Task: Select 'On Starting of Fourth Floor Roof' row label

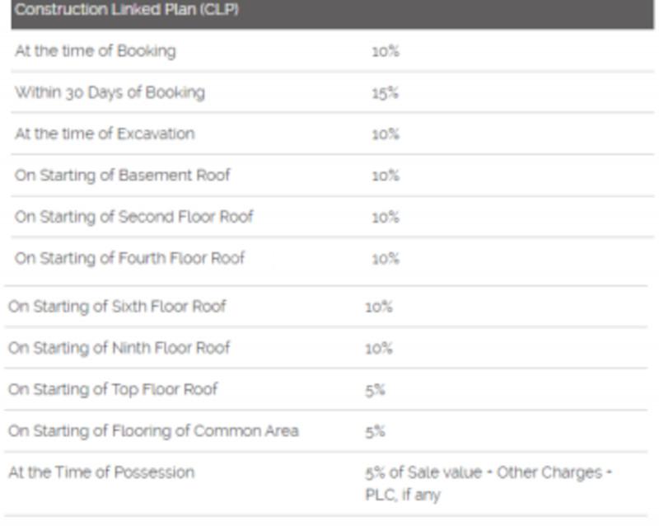Action: [129, 258]
